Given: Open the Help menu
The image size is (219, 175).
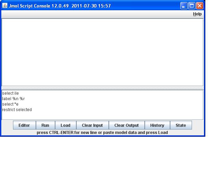Looking at the screenshot, I should tap(197, 14).
